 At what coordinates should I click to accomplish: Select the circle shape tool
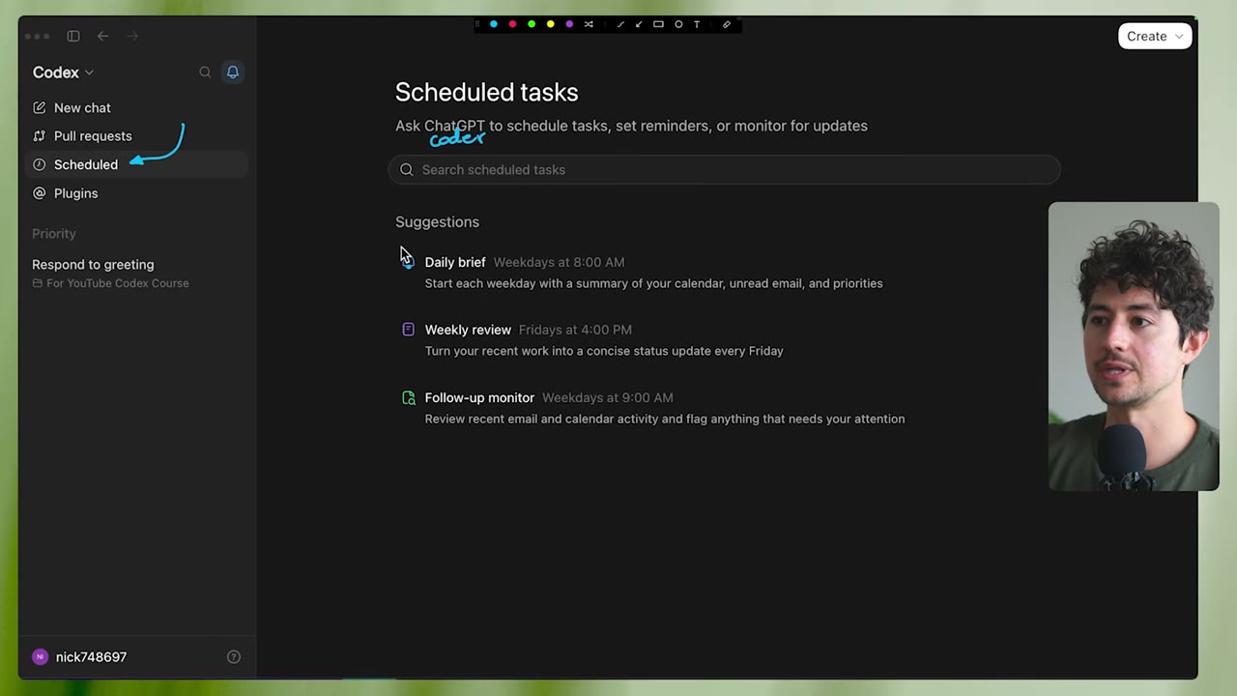pos(678,24)
